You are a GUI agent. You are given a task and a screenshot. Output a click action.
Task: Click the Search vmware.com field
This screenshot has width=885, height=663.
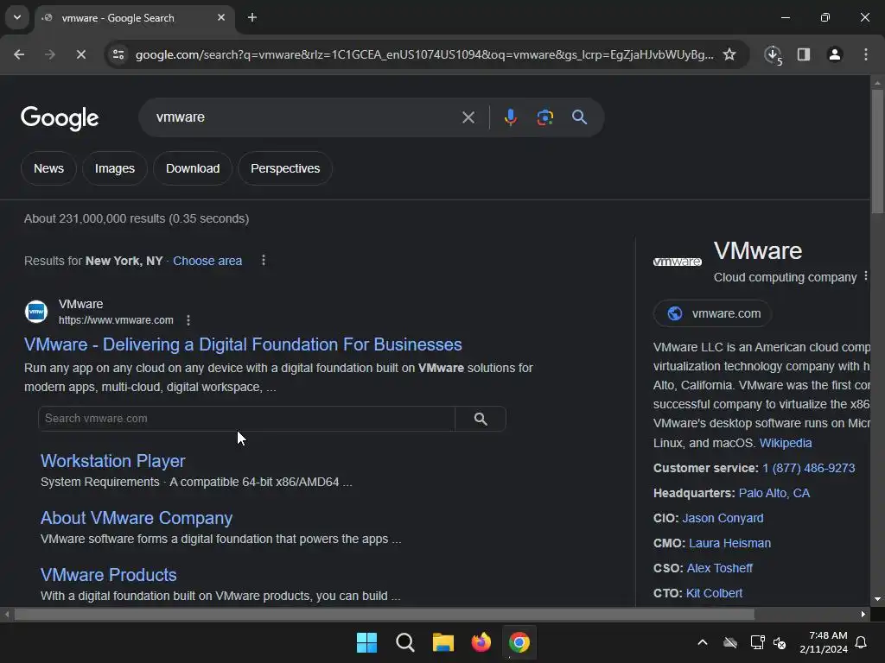pos(246,419)
